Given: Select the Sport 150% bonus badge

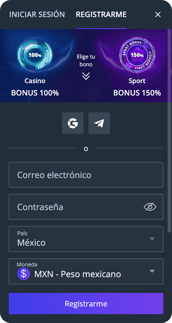Looking at the screenshot, I should click(137, 54).
